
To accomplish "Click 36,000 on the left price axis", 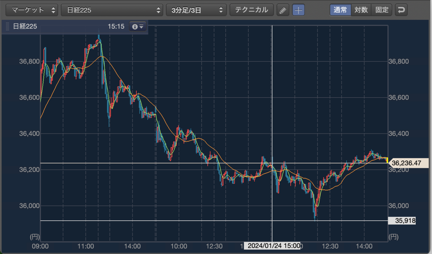I will pos(29,206).
